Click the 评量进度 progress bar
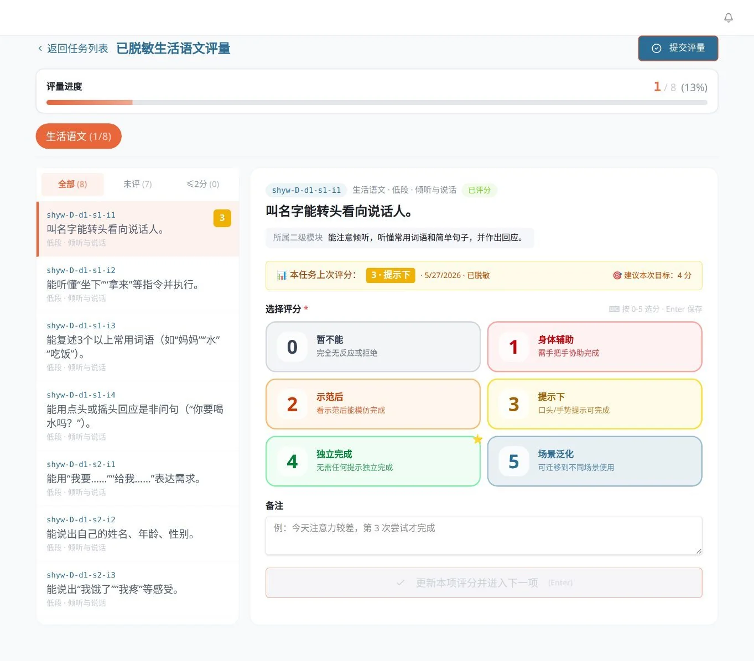 coord(377,102)
